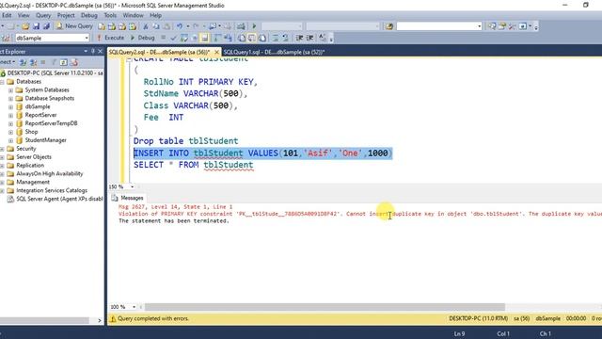Screen dimensions: 602x339
Task: Click the Messages tab icon
Action: [115, 198]
